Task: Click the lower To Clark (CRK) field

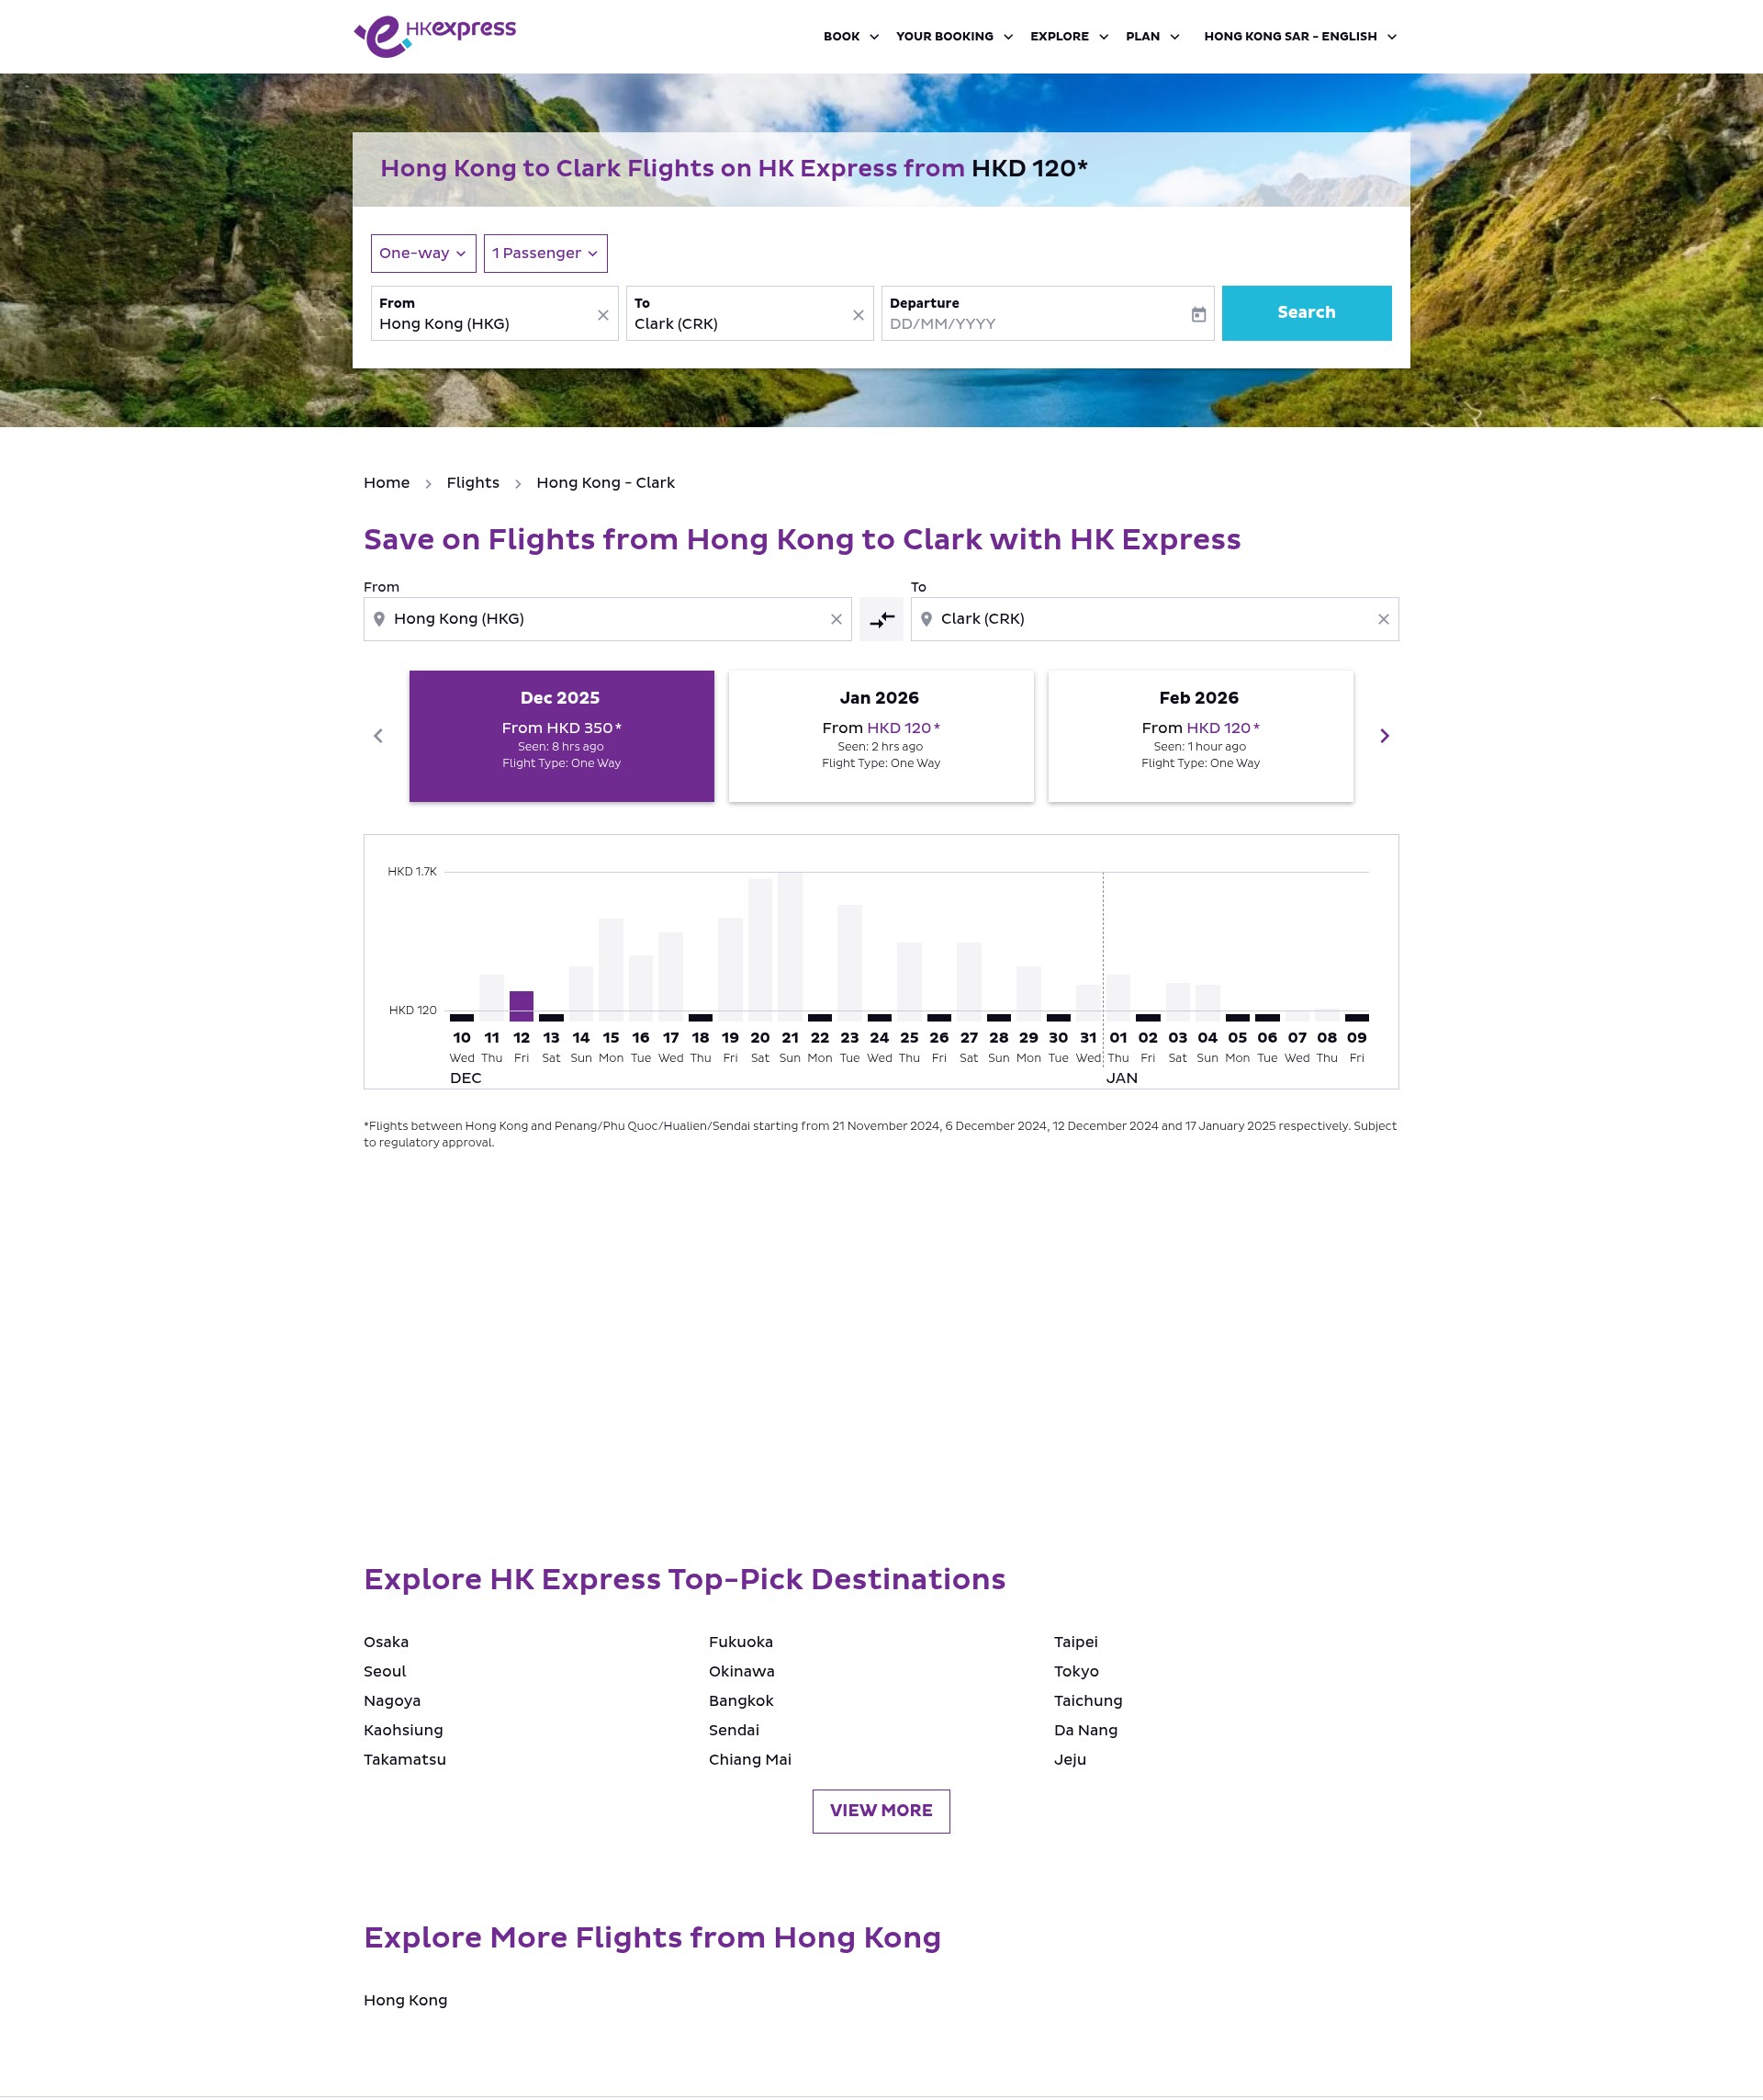Action: pyautogui.click(x=1154, y=619)
